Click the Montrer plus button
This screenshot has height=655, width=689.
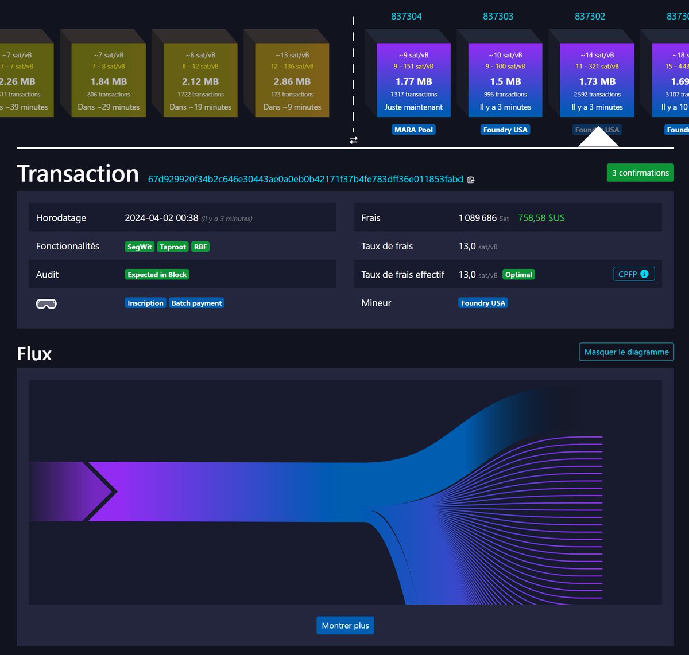pyautogui.click(x=345, y=625)
